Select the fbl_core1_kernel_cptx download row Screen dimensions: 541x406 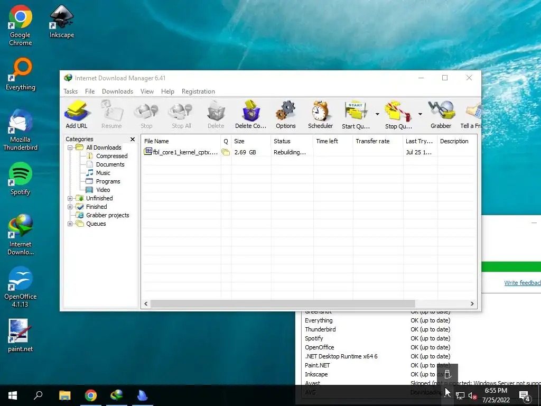pyautogui.click(x=309, y=152)
